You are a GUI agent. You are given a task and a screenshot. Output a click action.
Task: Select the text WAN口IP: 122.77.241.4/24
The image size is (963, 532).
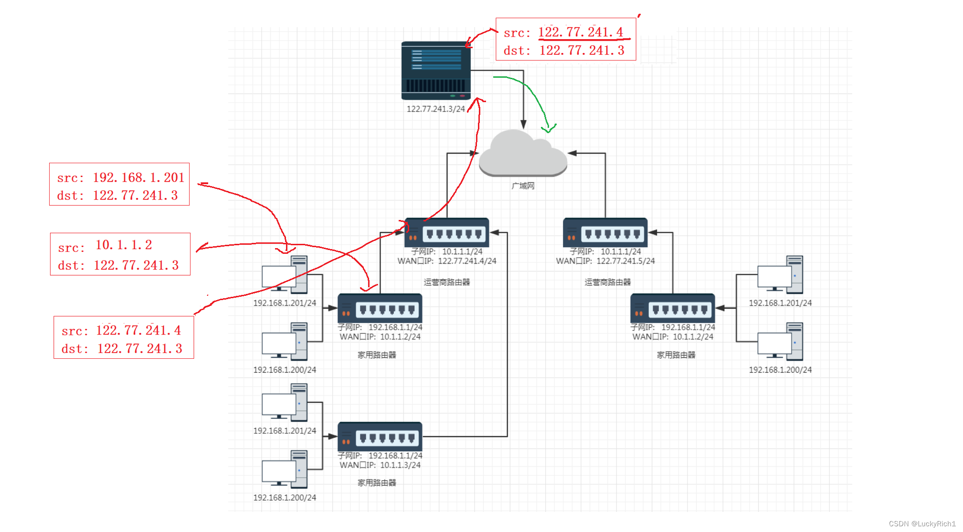click(x=447, y=261)
